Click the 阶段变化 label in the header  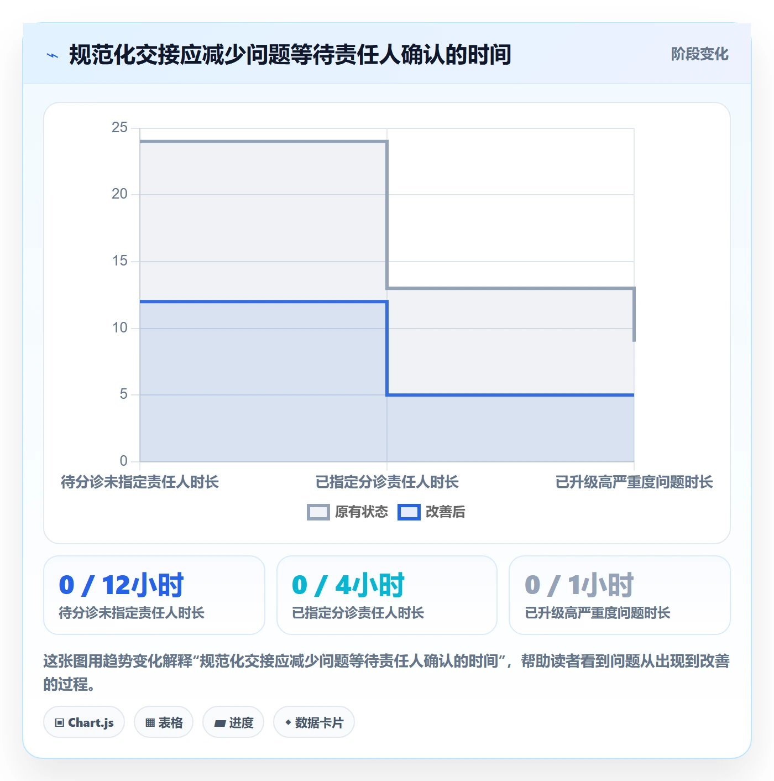coord(699,54)
